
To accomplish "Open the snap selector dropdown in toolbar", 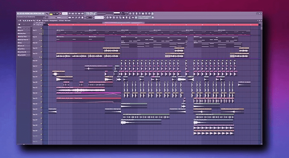I will [89, 18].
